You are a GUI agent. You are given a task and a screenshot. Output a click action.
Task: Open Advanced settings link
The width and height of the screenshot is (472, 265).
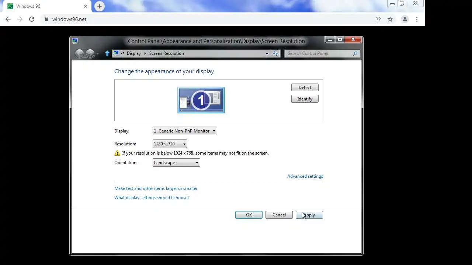305,176
